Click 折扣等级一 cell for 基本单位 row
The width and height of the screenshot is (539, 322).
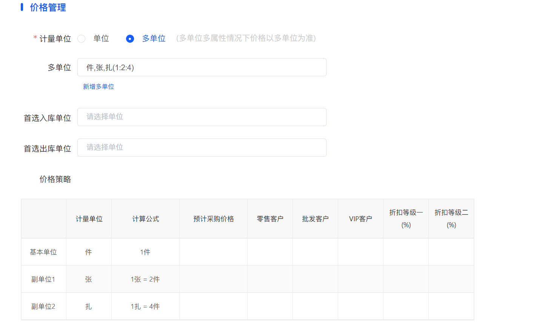coord(406,252)
